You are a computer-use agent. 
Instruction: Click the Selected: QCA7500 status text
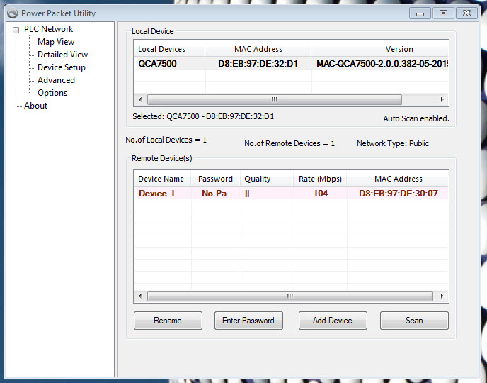(x=203, y=116)
